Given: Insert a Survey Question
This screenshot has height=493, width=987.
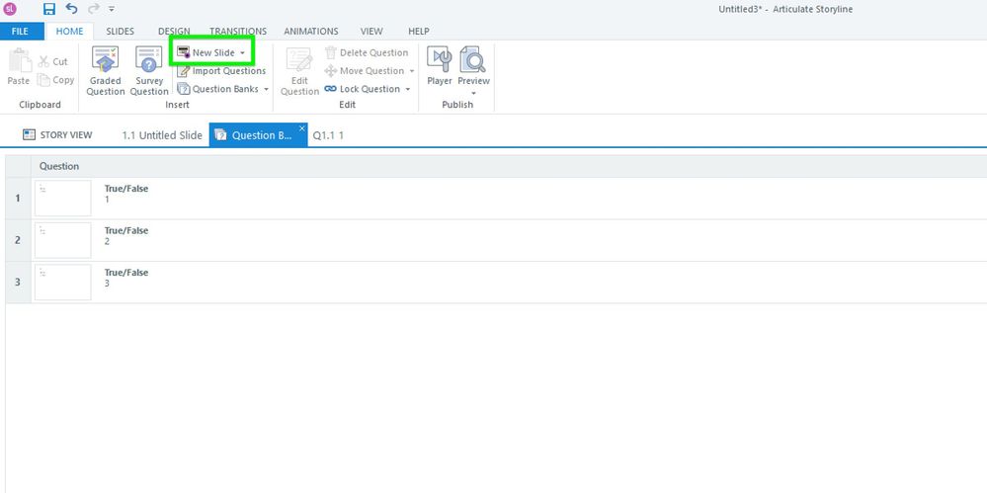Looking at the screenshot, I should (x=149, y=70).
